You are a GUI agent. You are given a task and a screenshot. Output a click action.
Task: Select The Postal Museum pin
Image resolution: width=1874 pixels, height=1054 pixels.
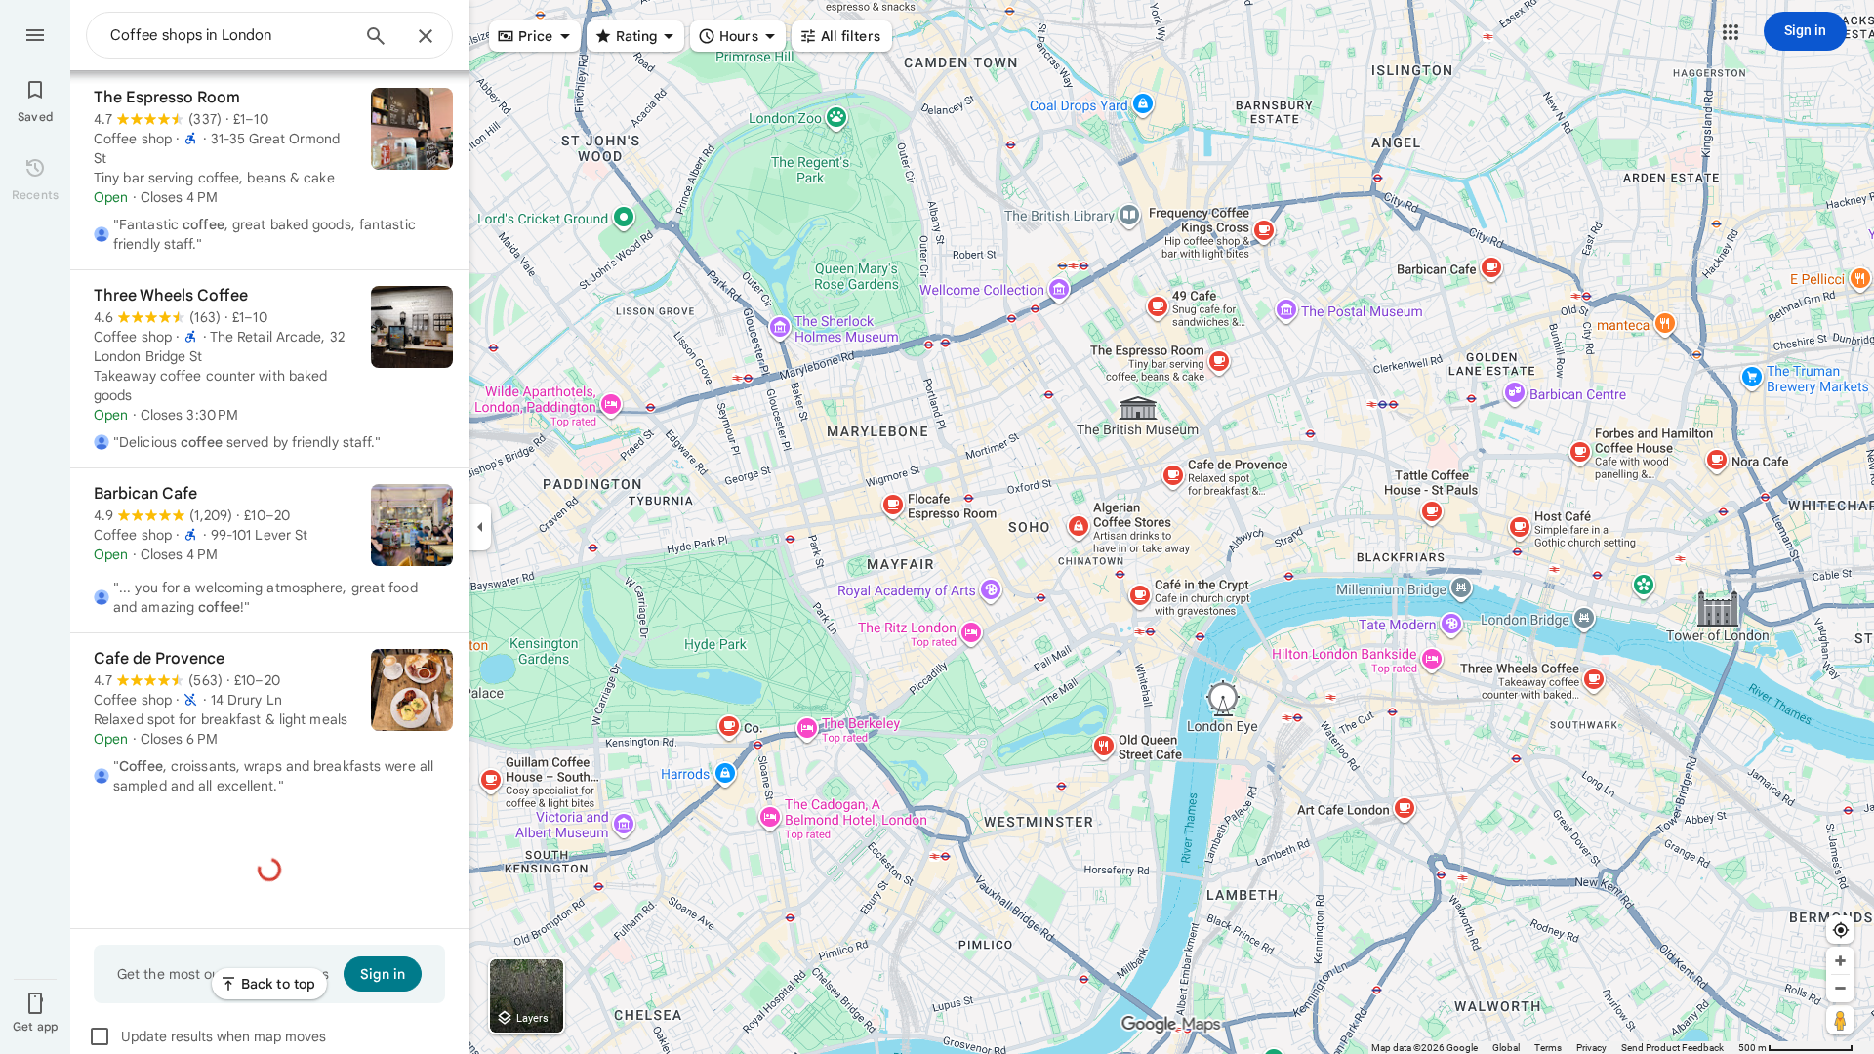click(x=1285, y=310)
